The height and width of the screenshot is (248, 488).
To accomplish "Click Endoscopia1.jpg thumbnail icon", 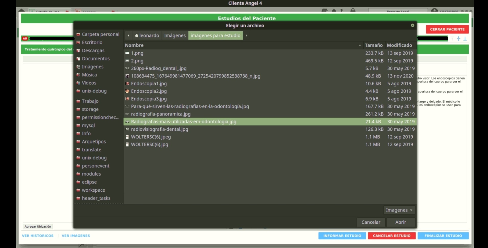I will [x=127, y=84].
